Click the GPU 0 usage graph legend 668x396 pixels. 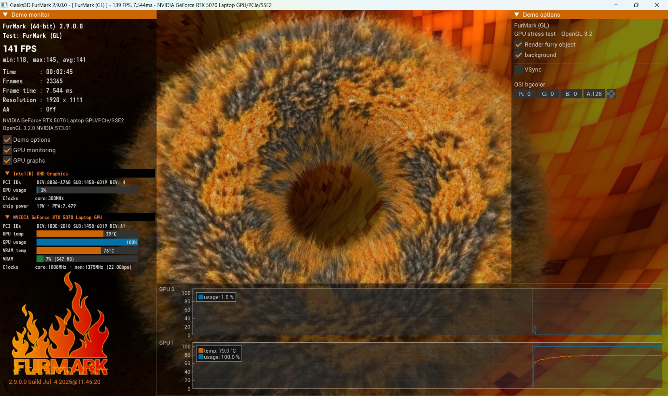(216, 297)
